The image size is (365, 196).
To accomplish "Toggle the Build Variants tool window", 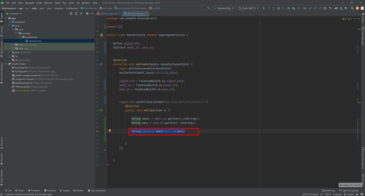I will pos(2,177).
